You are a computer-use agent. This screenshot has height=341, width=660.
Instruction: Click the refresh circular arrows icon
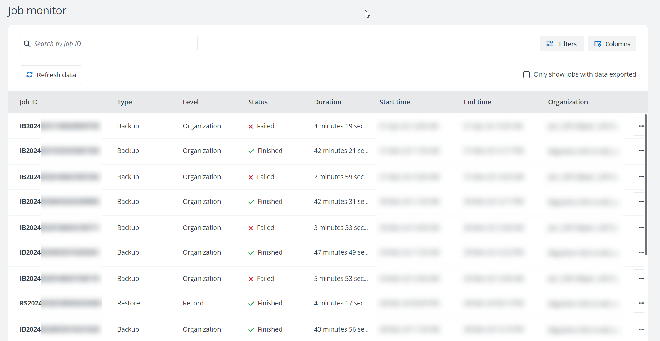29,75
